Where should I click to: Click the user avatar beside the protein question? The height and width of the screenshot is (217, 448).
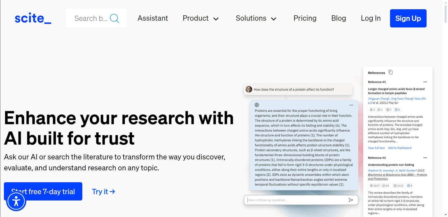click(249, 89)
